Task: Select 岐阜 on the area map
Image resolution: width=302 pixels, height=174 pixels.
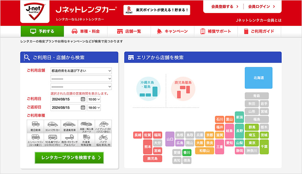Action: (x=229, y=131)
